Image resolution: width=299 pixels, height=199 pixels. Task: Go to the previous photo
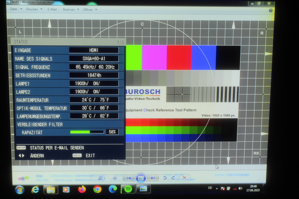tap(129, 178)
